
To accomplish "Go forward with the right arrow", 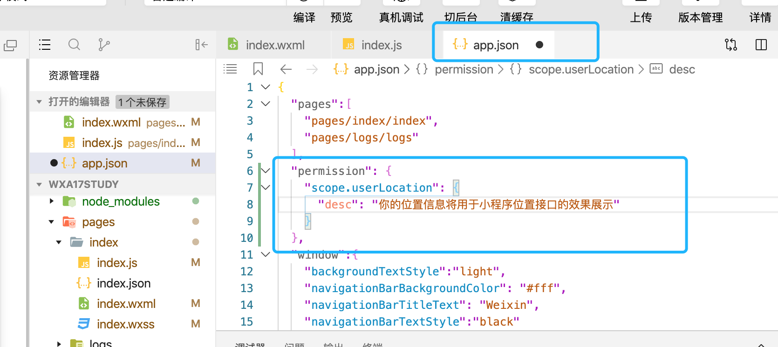I will [x=312, y=69].
